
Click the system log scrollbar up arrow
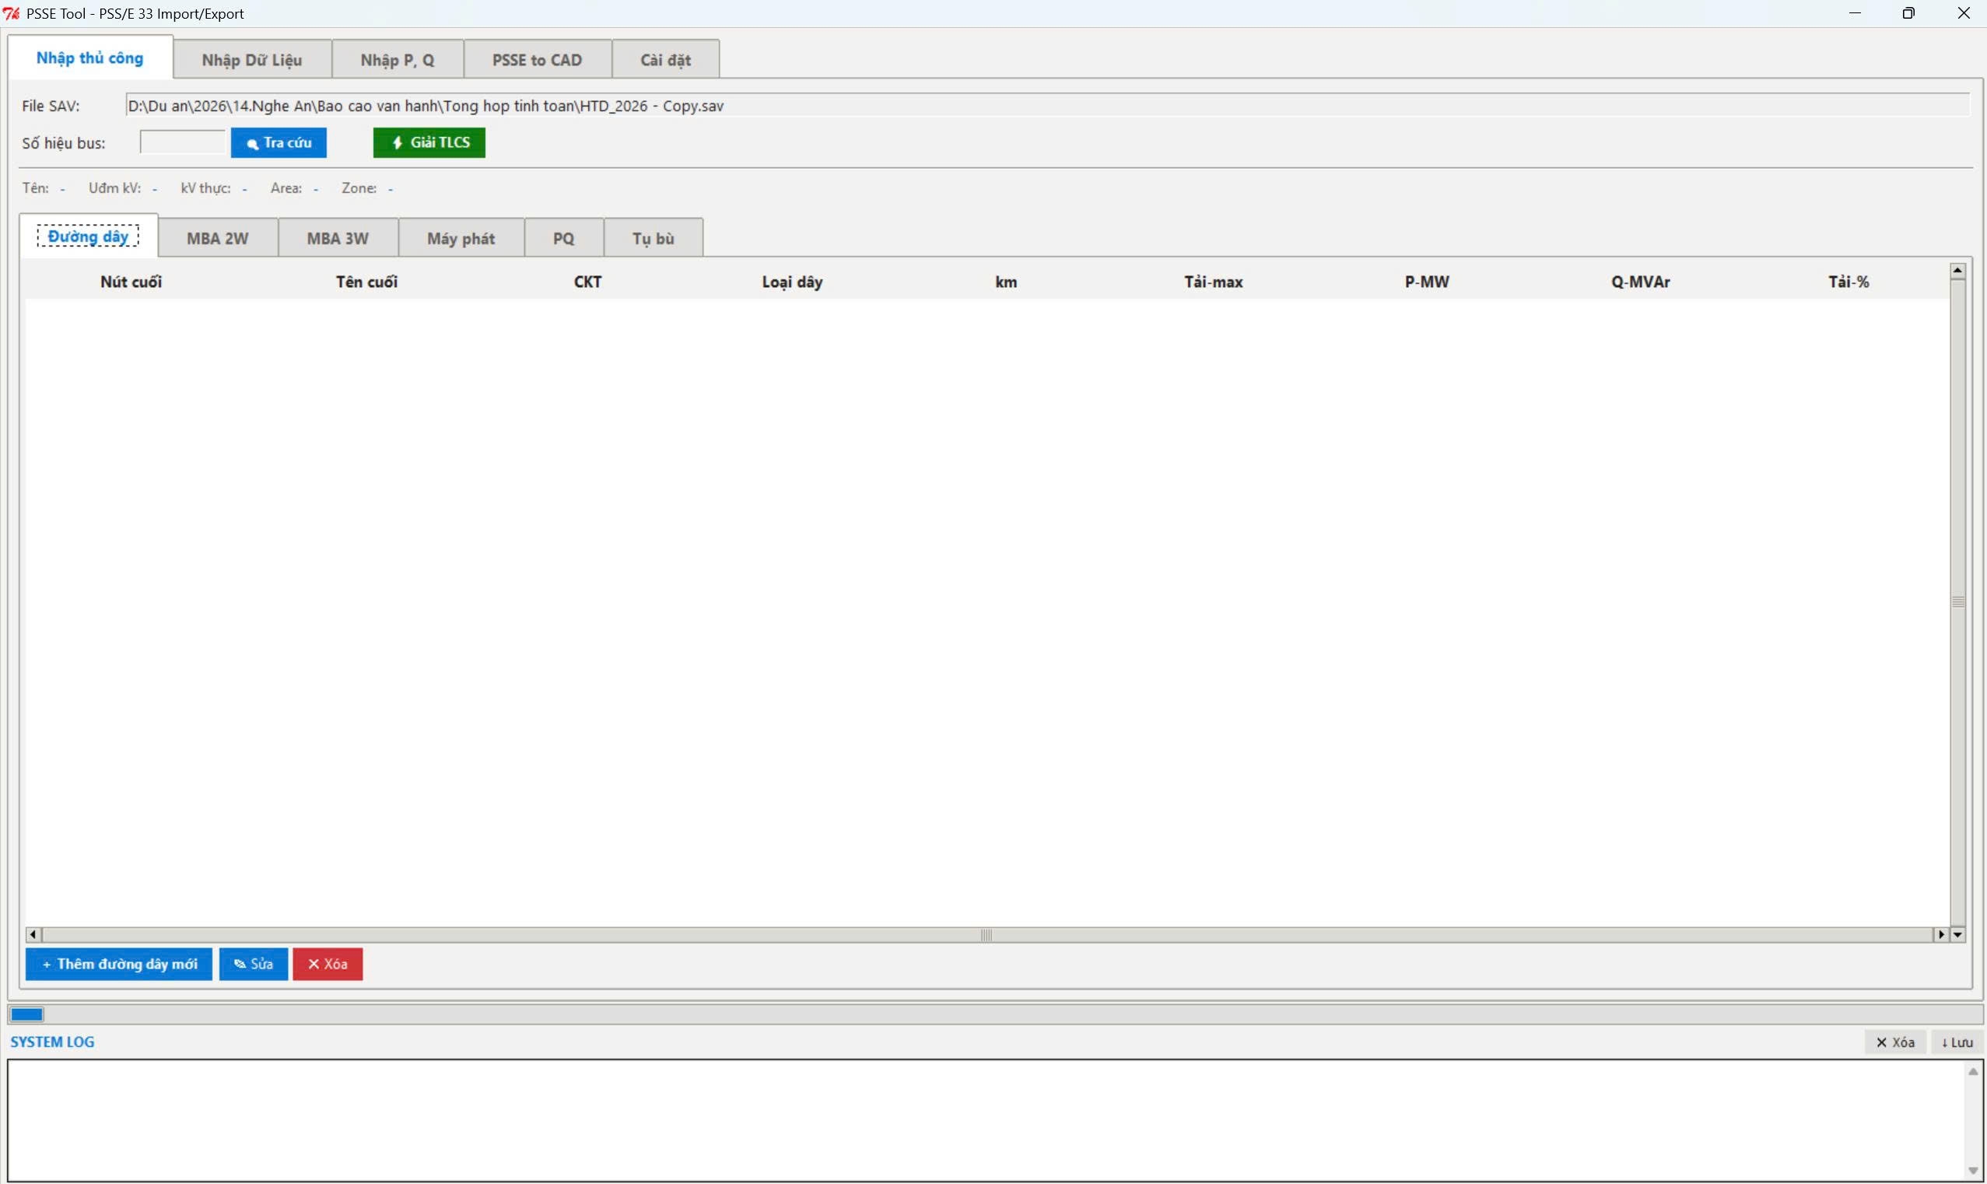tap(1973, 1071)
